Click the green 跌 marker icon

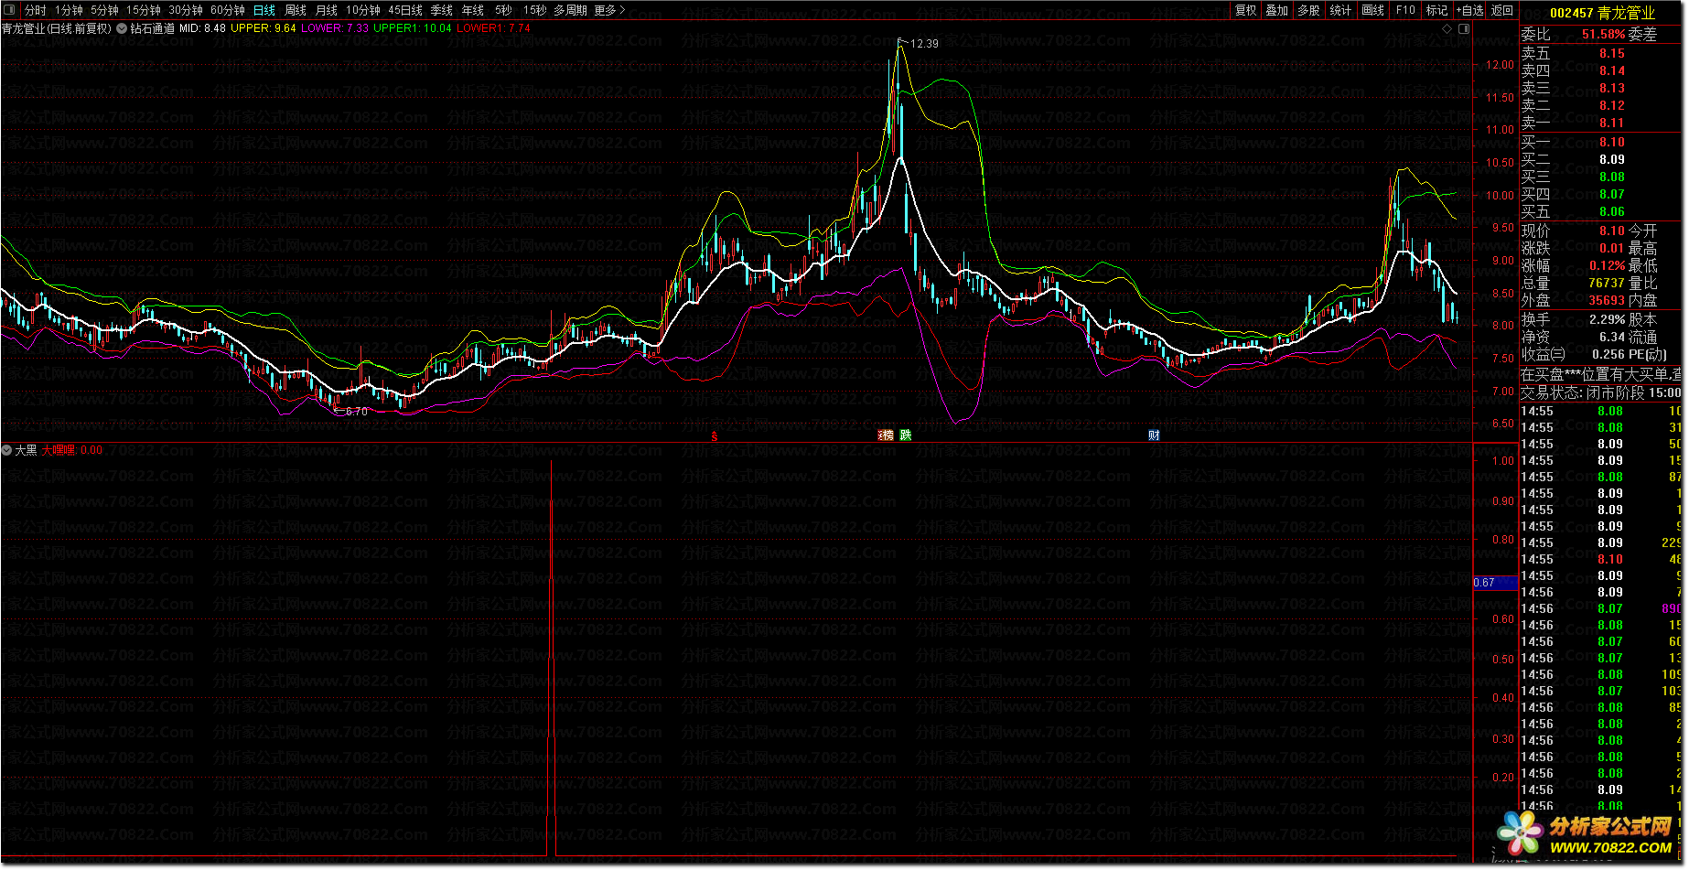906,435
